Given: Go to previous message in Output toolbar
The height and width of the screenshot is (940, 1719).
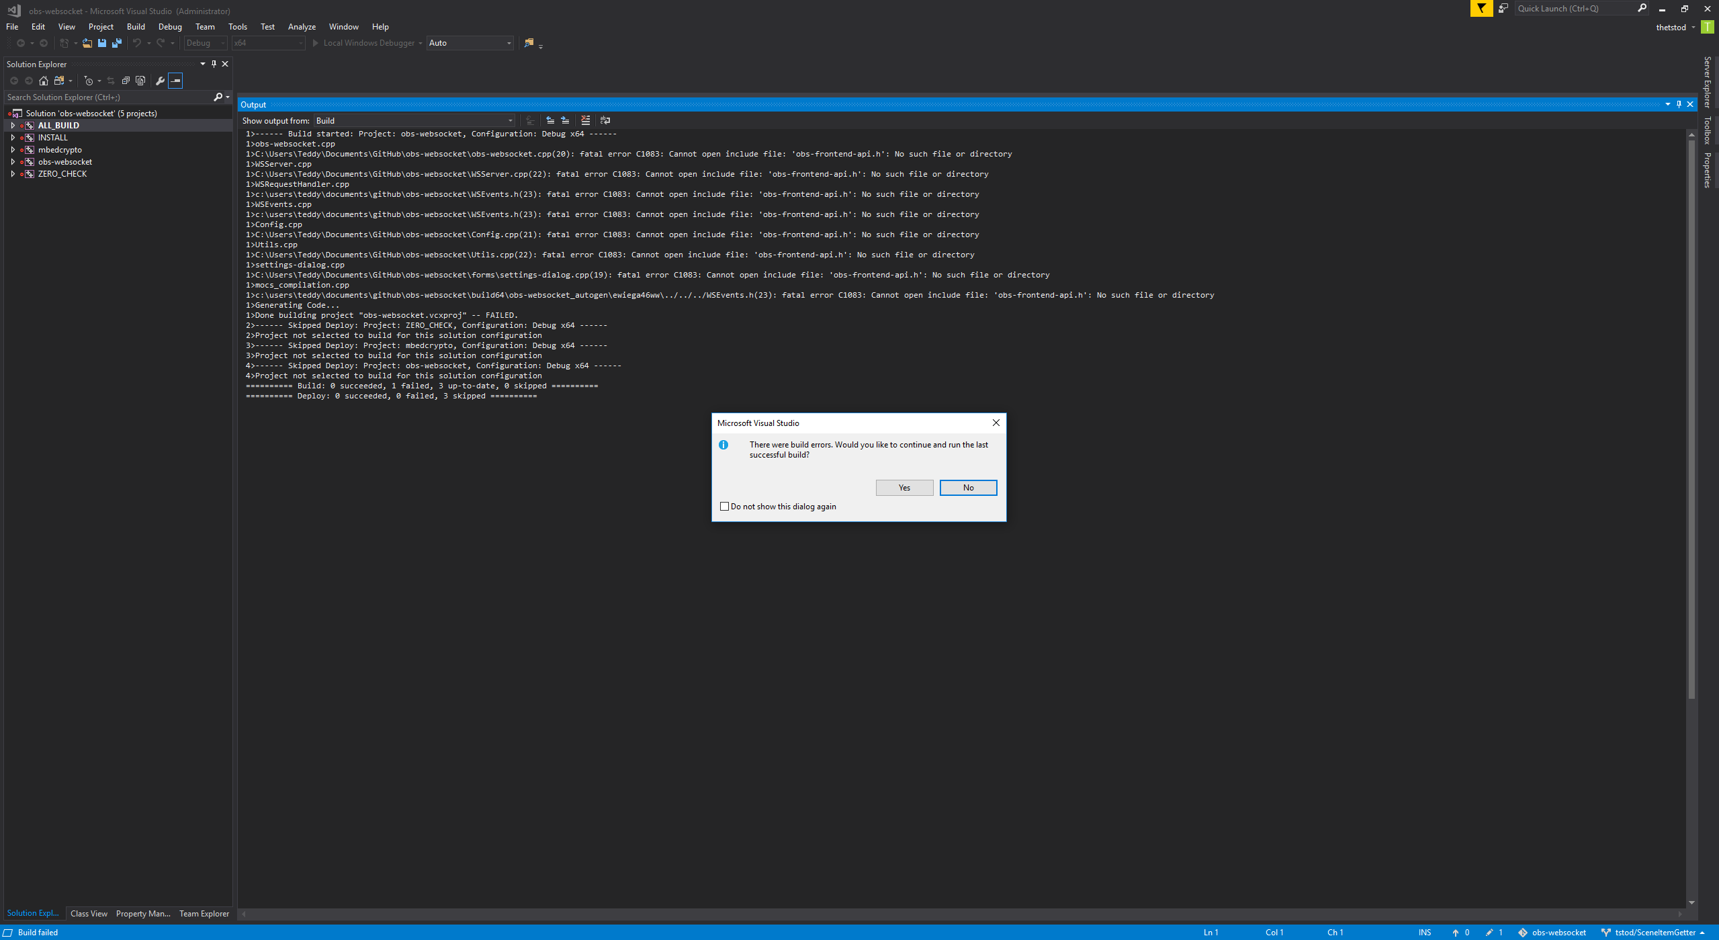Looking at the screenshot, I should click(x=549, y=120).
